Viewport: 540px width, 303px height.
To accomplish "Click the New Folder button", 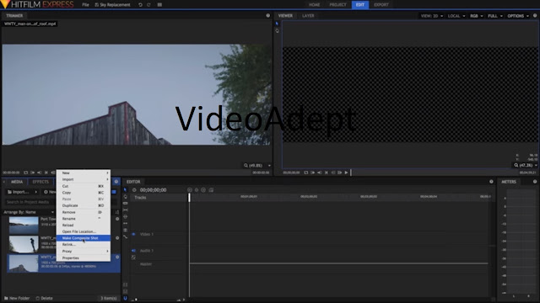I will (x=17, y=298).
